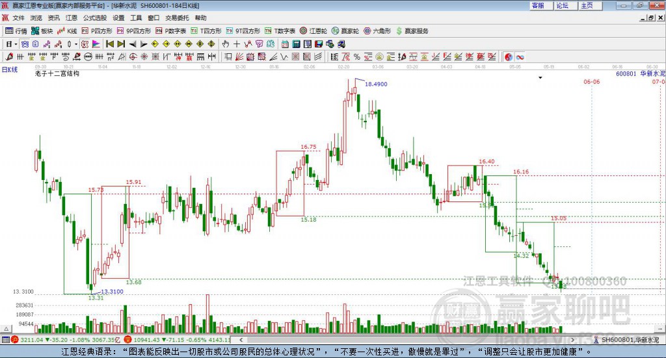Screen dimensions: 666x358
Task: Open the 赢家轮 wheel tool
Action: (x=345, y=31)
